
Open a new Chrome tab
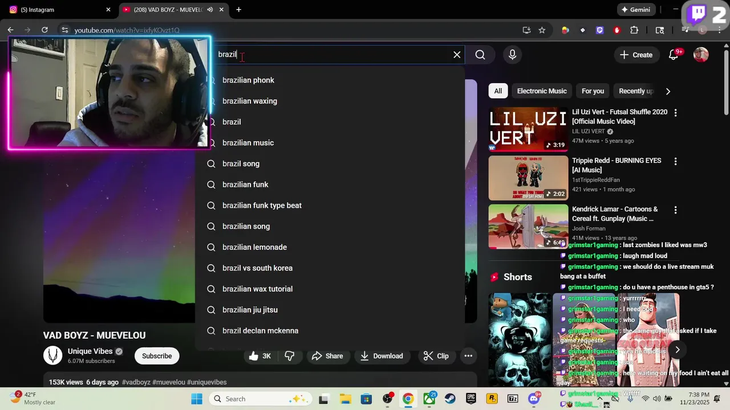(x=238, y=10)
